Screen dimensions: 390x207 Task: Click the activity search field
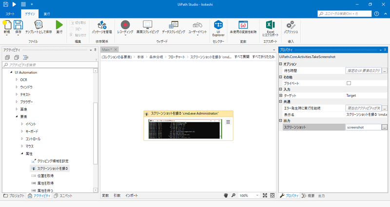pos(50,65)
